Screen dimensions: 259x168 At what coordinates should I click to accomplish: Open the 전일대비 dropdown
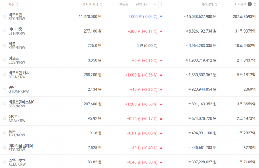point(146,5)
